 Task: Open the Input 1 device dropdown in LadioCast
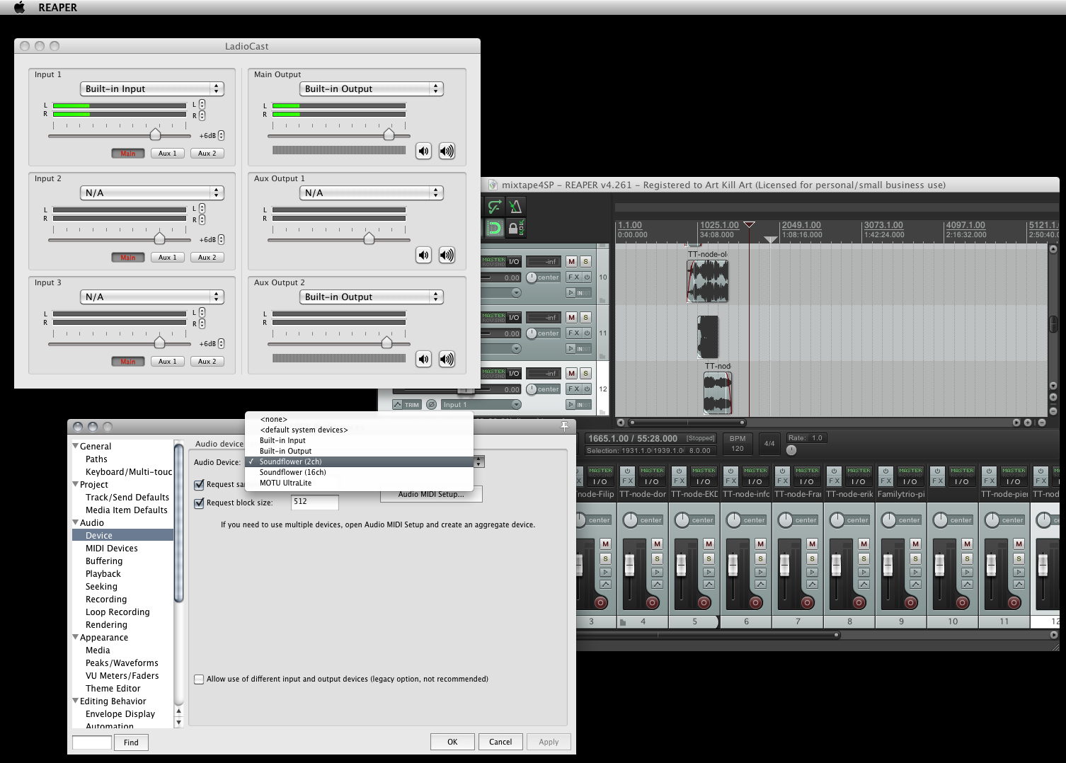click(x=151, y=88)
